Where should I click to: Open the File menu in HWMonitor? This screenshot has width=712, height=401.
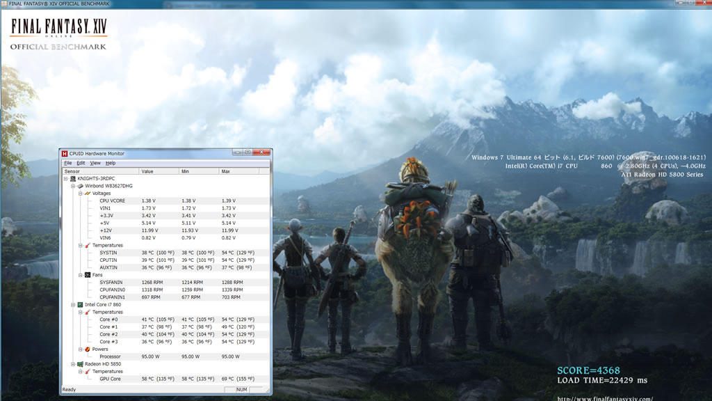coord(68,163)
